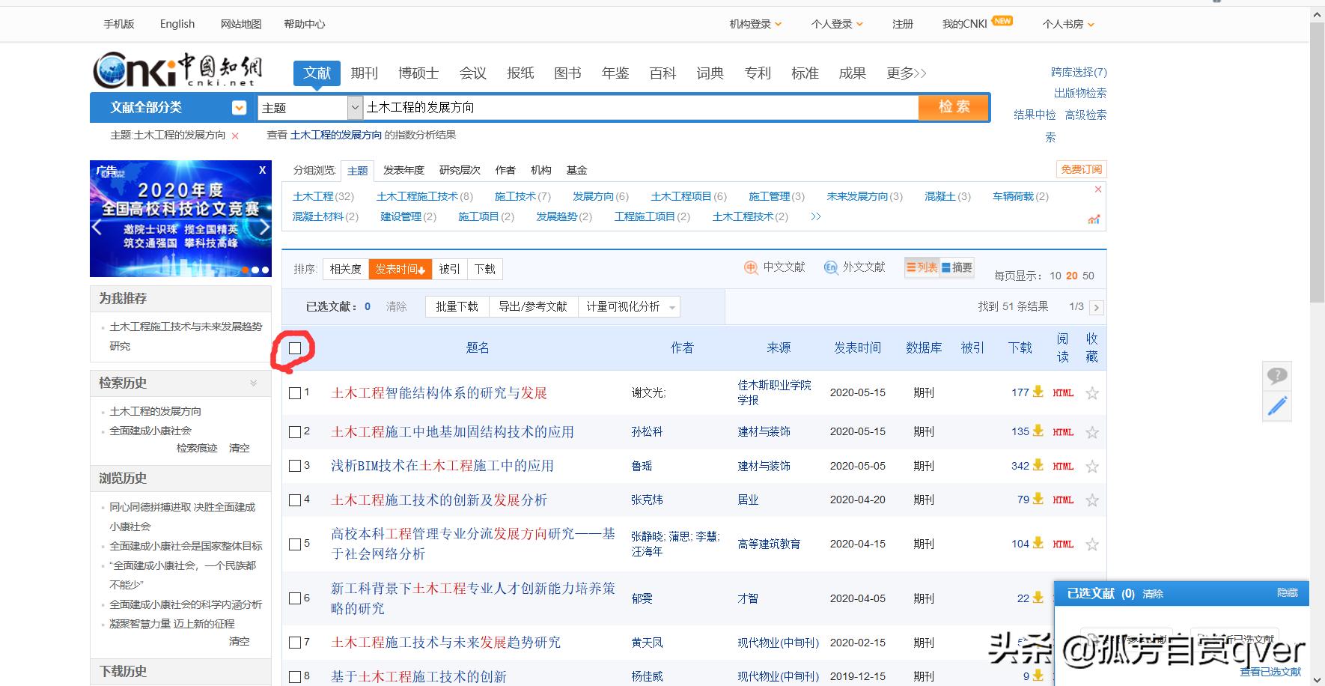Open the HTML reading view for result row 1
This screenshot has width=1325, height=686.
(1063, 392)
